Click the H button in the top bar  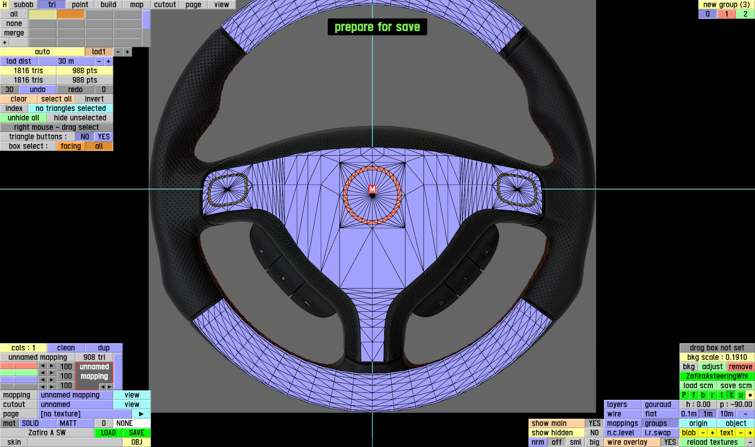(4, 4)
